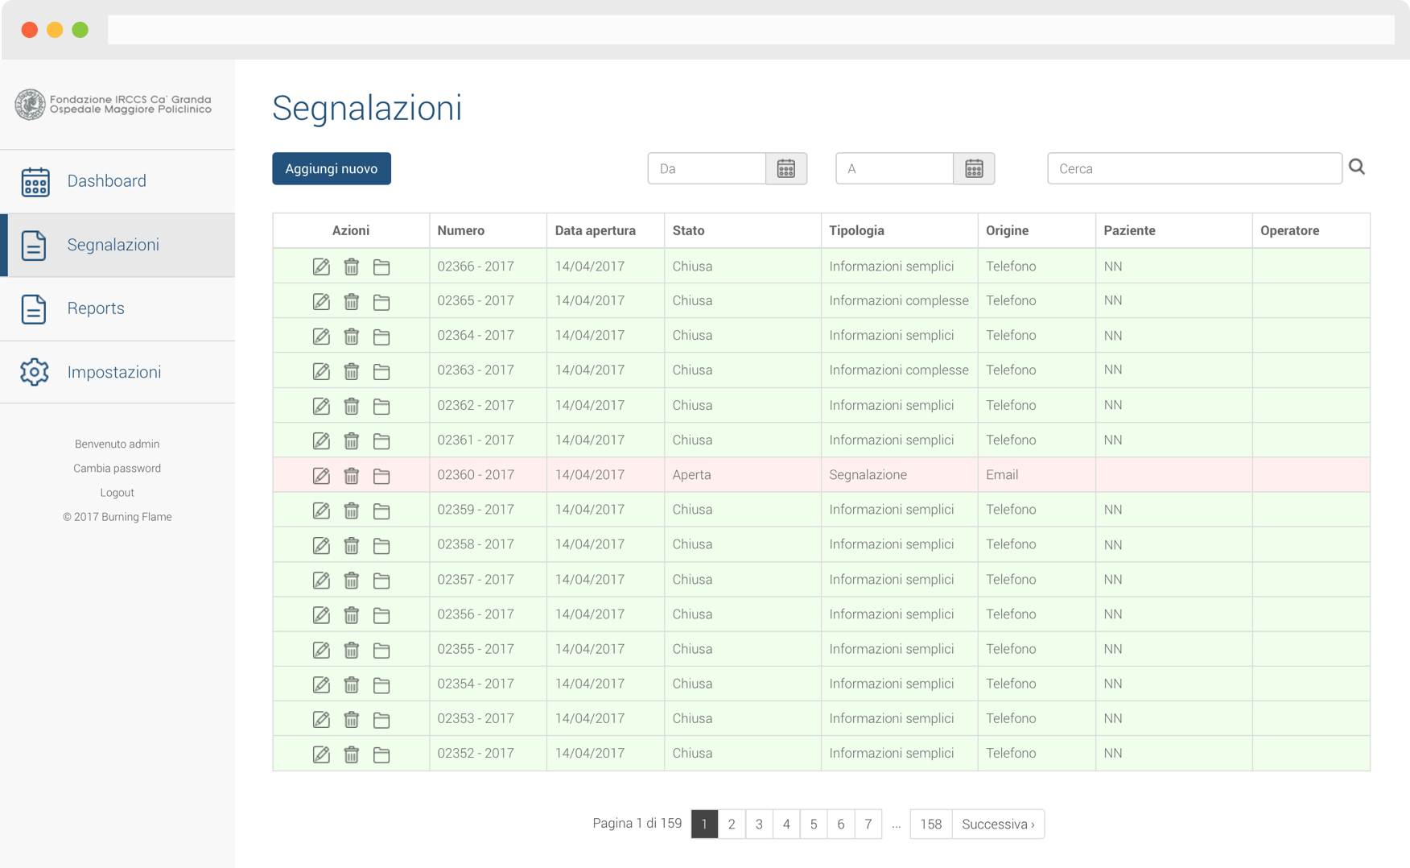Click the Impostazioni gear icon
The image size is (1410, 868).
(x=35, y=372)
